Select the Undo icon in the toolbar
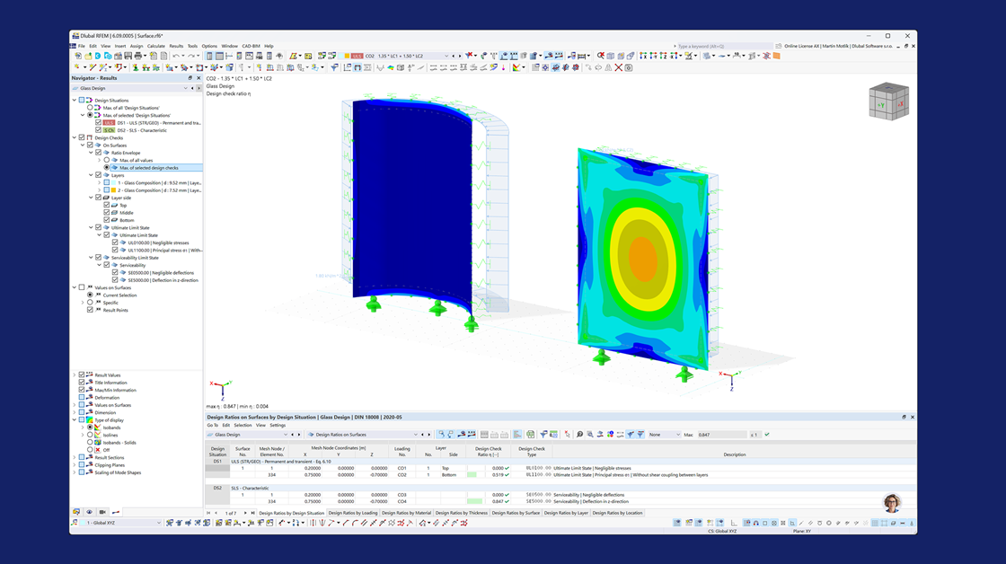 175,55
